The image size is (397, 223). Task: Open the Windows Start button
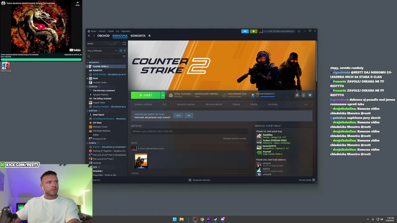[x=175, y=219]
